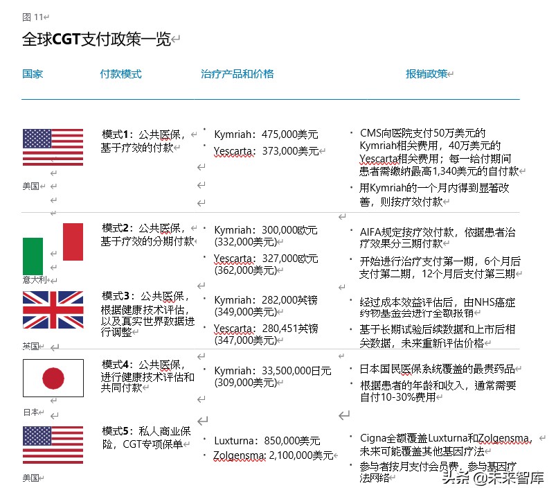Screen dimensions: 556x497
Task: Click the 国家 column header
Action: pyautogui.click(x=31, y=73)
